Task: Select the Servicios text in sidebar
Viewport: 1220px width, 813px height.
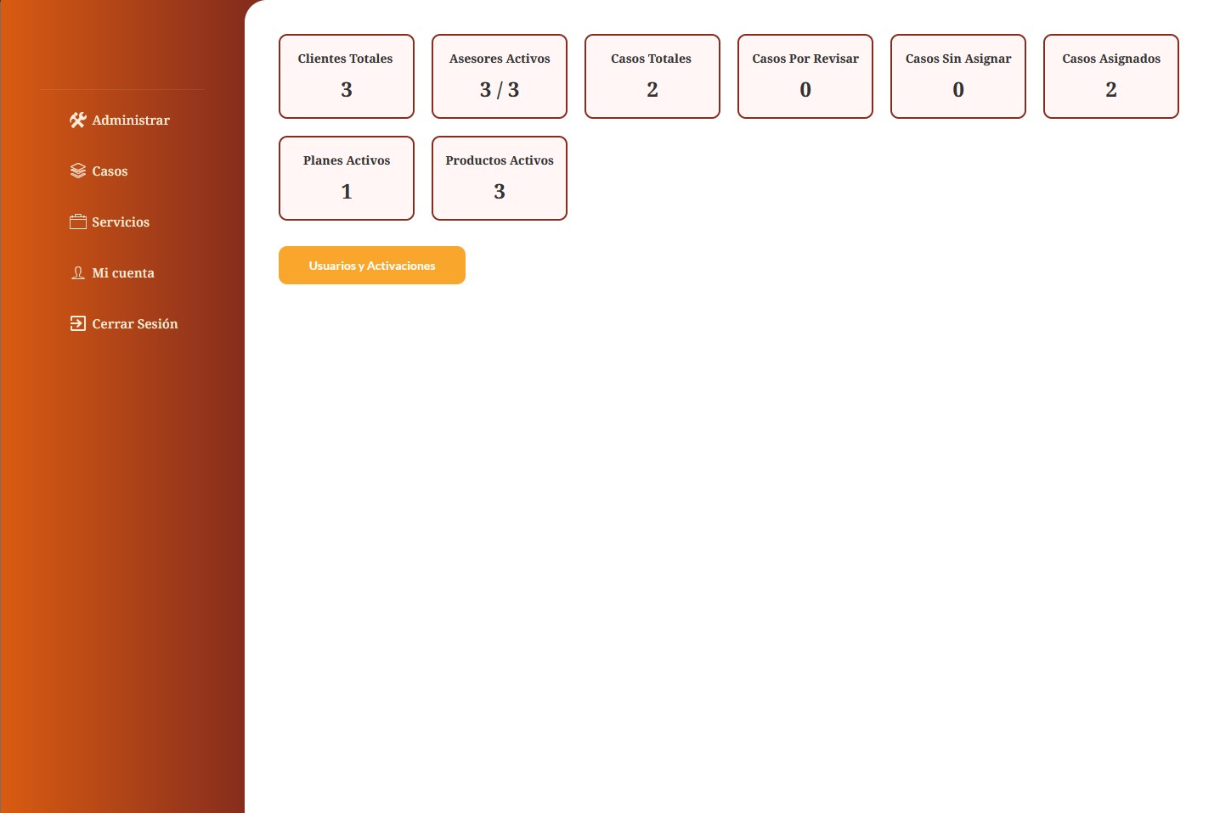Action: 121,222
